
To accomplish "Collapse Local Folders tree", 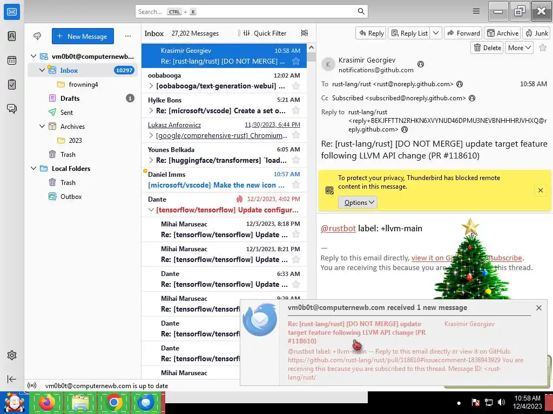I will pos(33,168).
